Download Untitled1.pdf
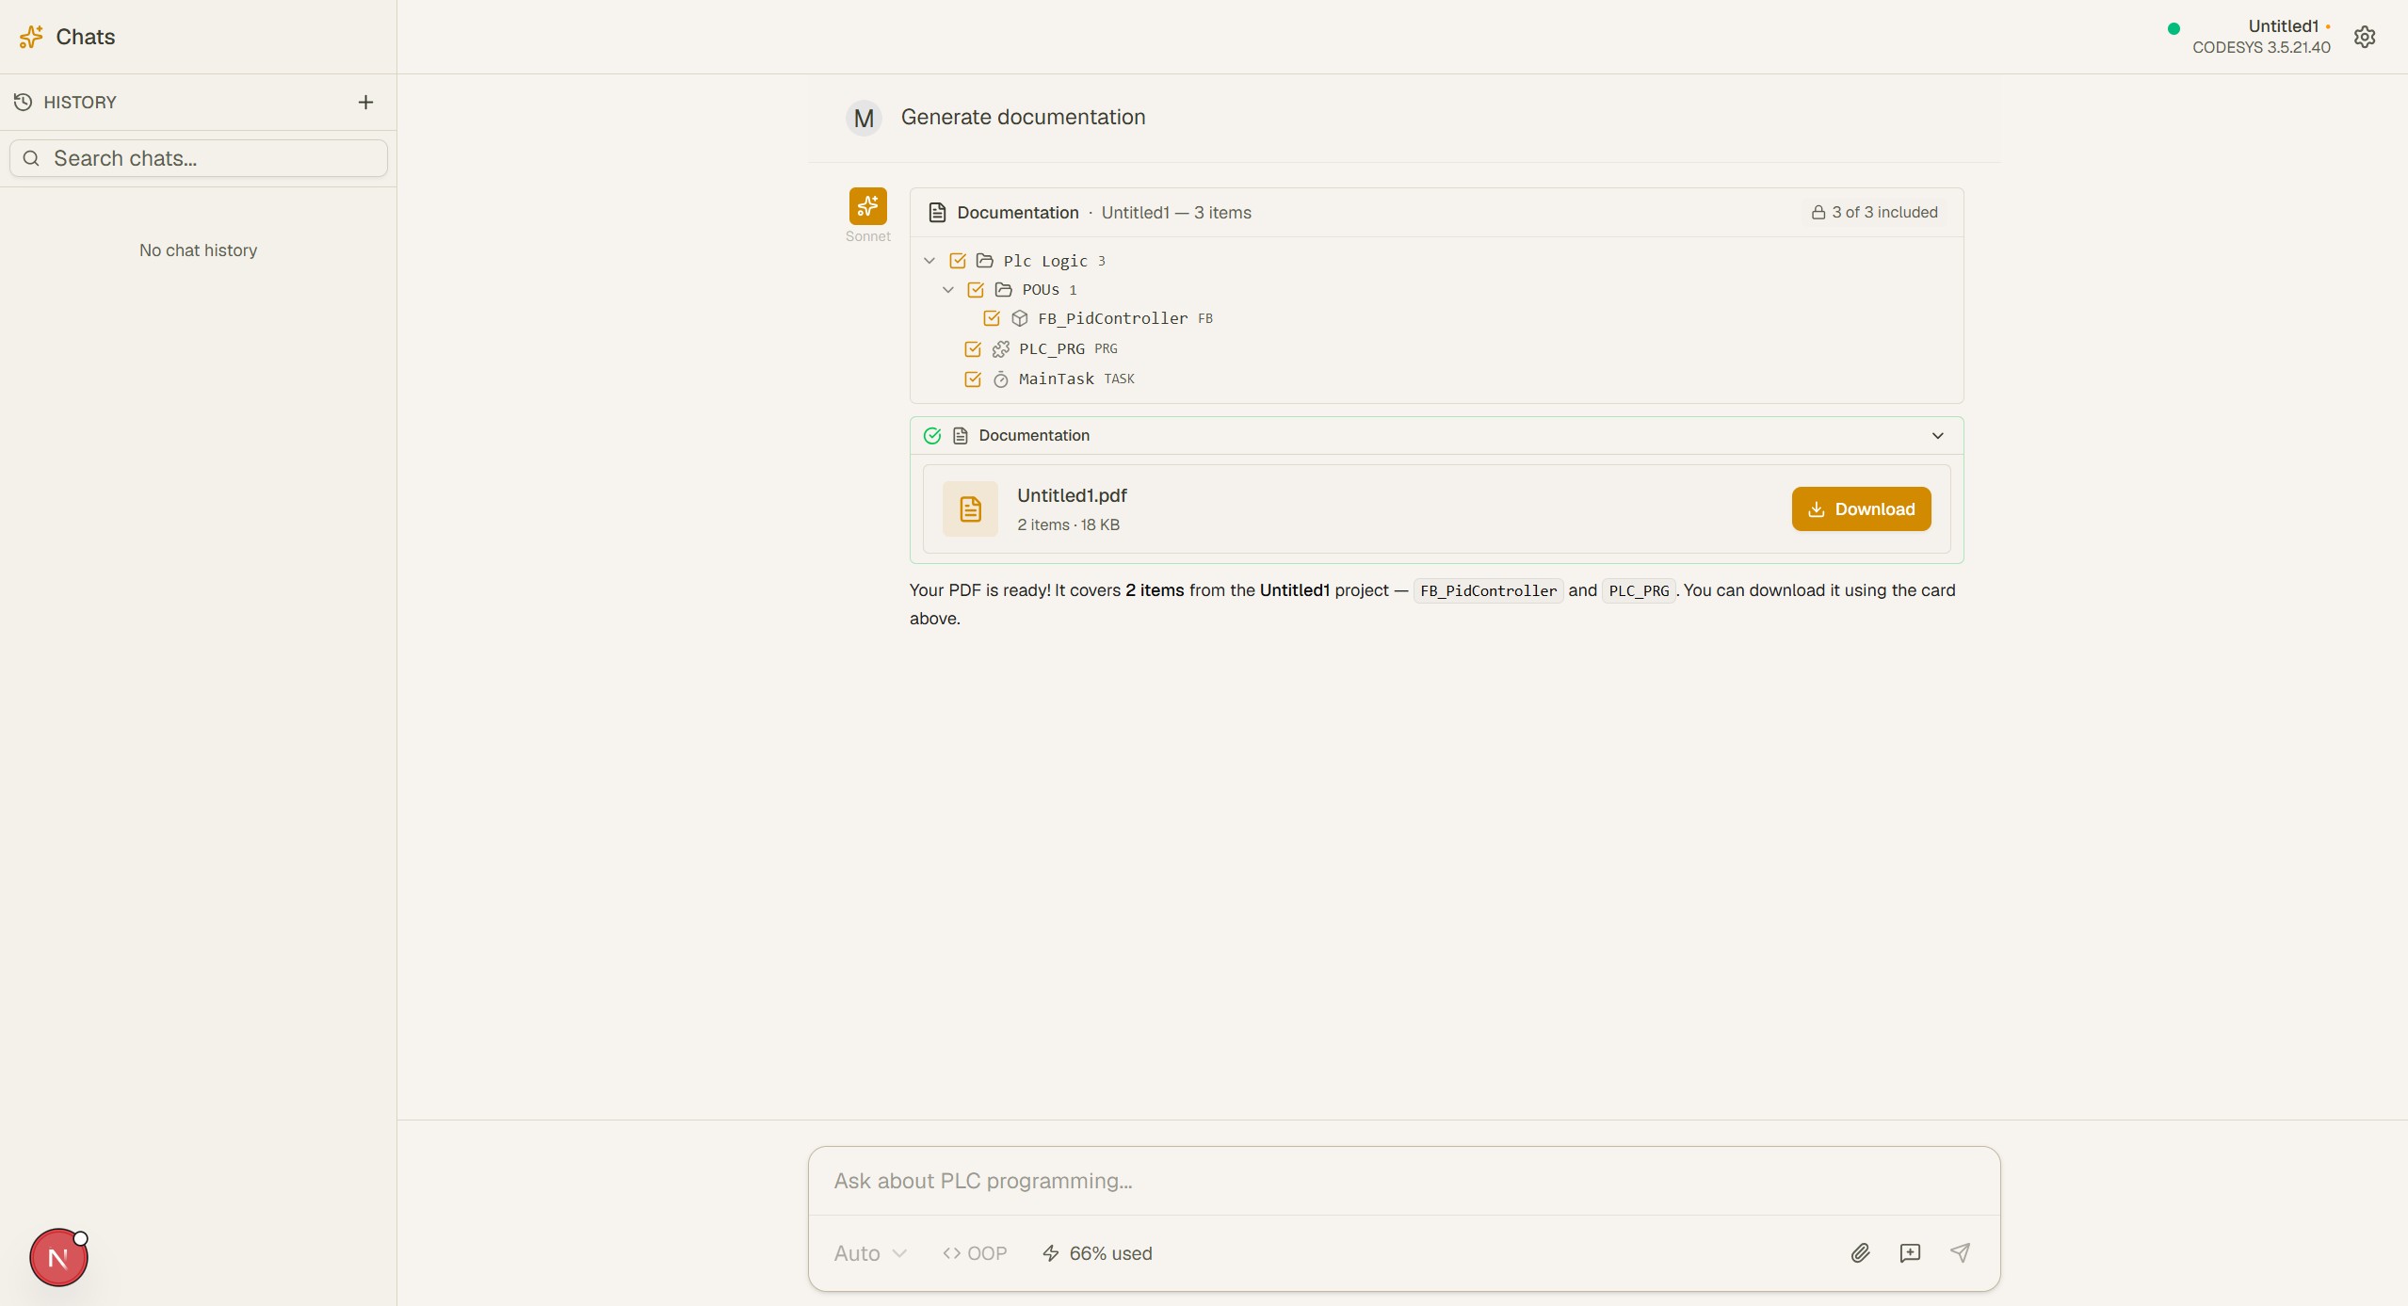This screenshot has width=2408, height=1306. [x=1861, y=509]
